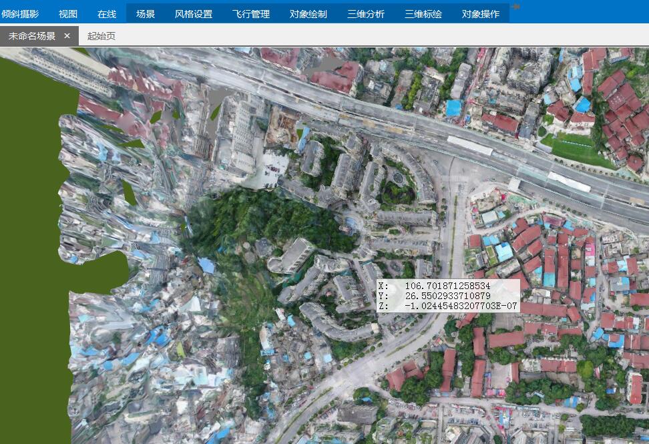Click the X coordinate value 106.701871258534
The image size is (649, 444).
[447, 286]
